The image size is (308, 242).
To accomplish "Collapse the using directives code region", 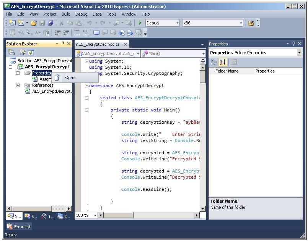I will (86, 61).
